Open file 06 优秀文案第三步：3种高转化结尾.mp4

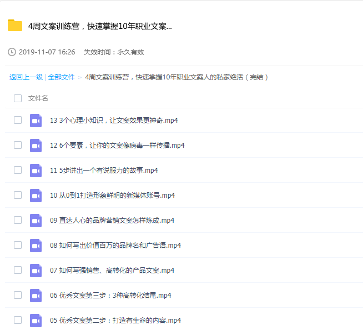pos(110,296)
